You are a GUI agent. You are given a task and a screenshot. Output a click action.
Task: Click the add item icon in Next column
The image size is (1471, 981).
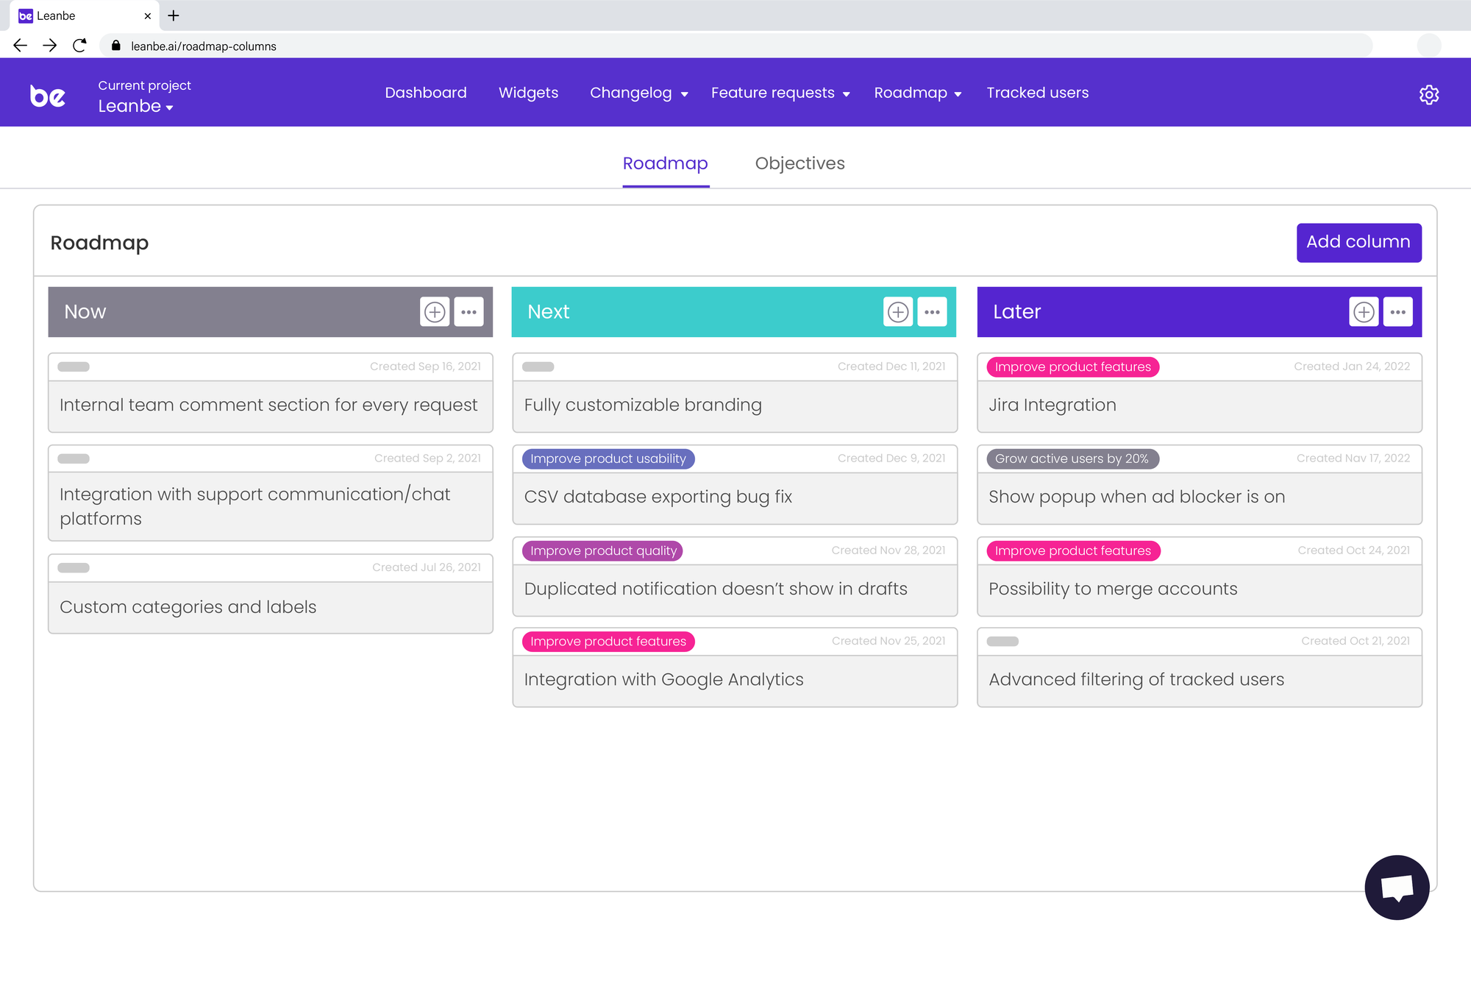click(898, 311)
